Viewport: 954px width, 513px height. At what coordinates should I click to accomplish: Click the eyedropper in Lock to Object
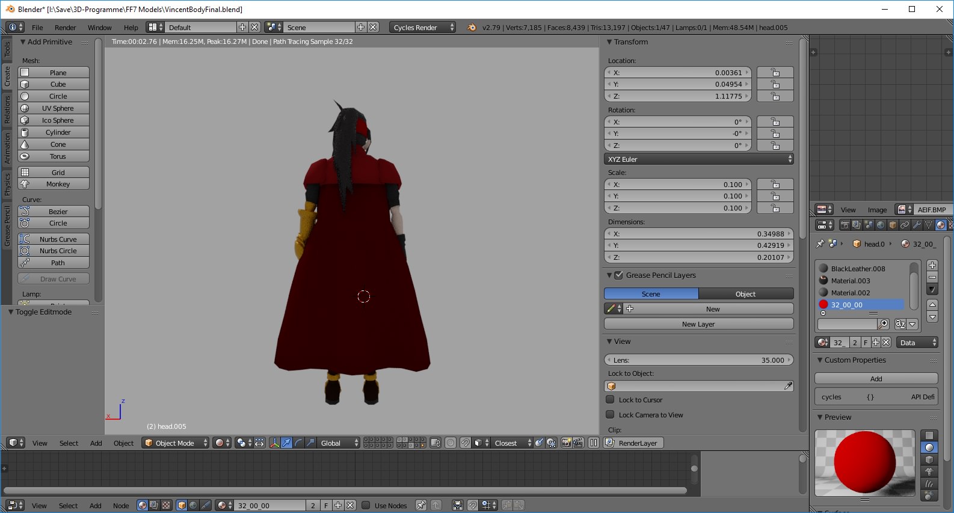[788, 386]
